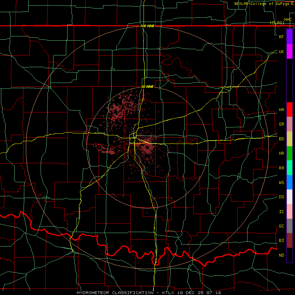The height and width of the screenshot is (295, 295).
Task: Select the GR pink legend color swatch
Action: [x=289, y=124]
